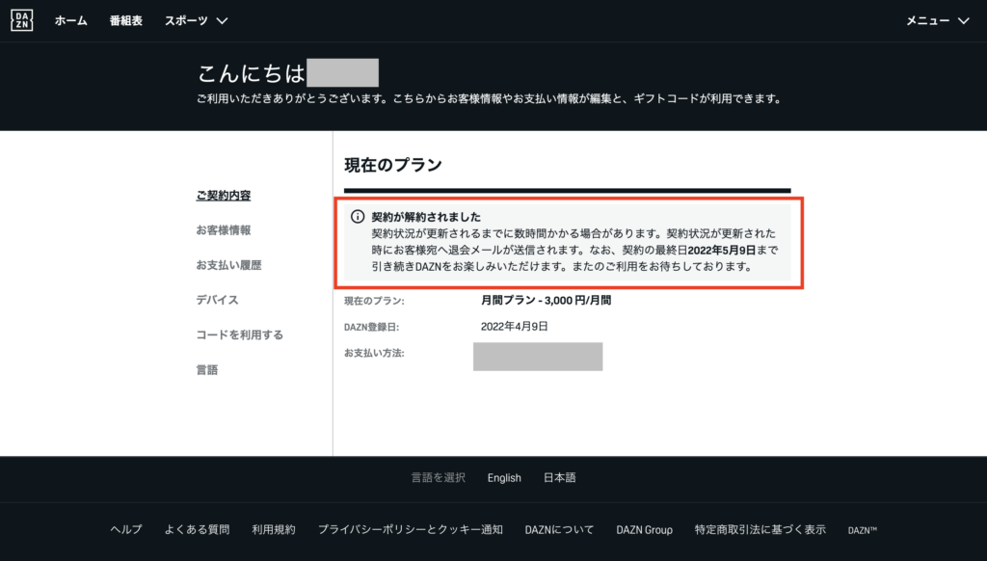Click the info icon in cancellation notice
The height and width of the screenshot is (561, 987).
pos(358,217)
